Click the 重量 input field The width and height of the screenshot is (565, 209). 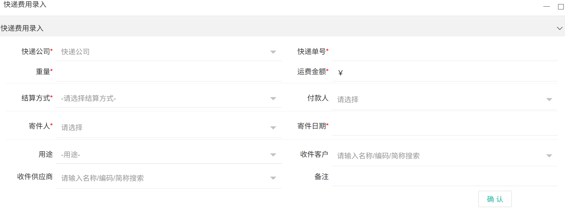tap(168, 72)
